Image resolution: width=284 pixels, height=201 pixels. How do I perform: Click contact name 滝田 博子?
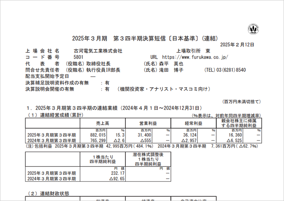click(171, 70)
